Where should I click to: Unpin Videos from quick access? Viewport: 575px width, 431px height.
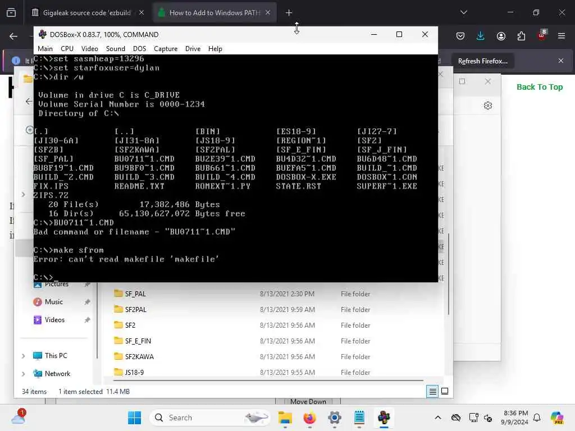(87, 320)
